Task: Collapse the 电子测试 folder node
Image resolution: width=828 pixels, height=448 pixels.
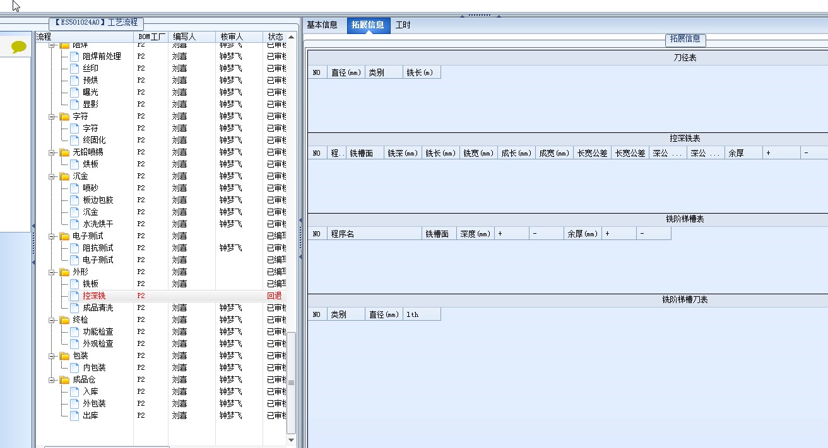Action: coord(52,236)
